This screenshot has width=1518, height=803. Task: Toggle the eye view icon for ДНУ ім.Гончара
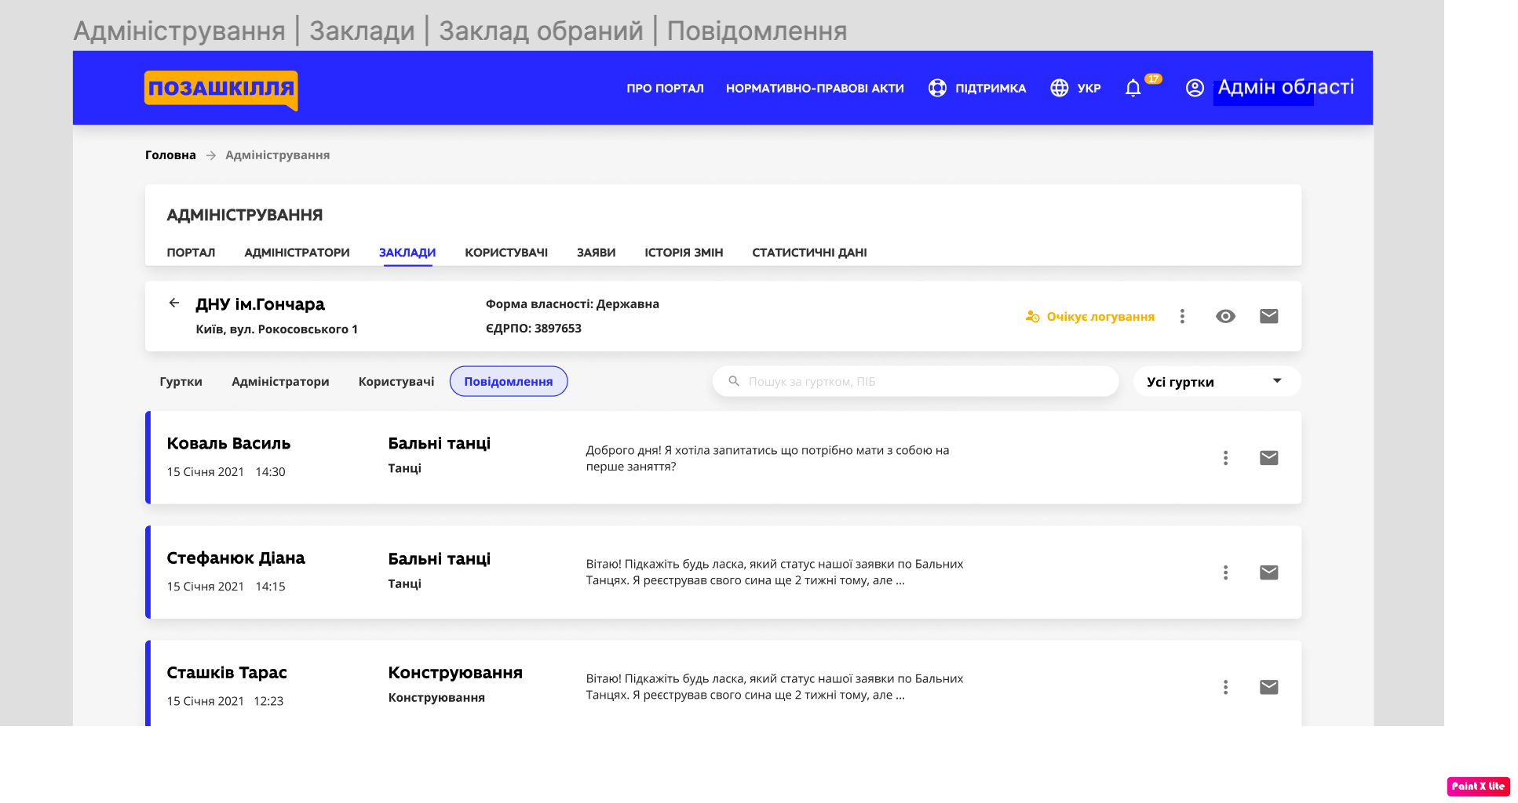[1225, 316]
